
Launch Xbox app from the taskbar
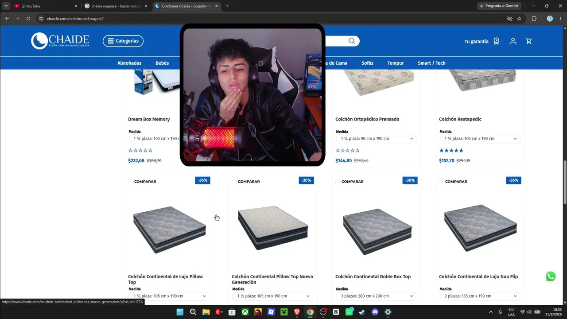point(245,312)
